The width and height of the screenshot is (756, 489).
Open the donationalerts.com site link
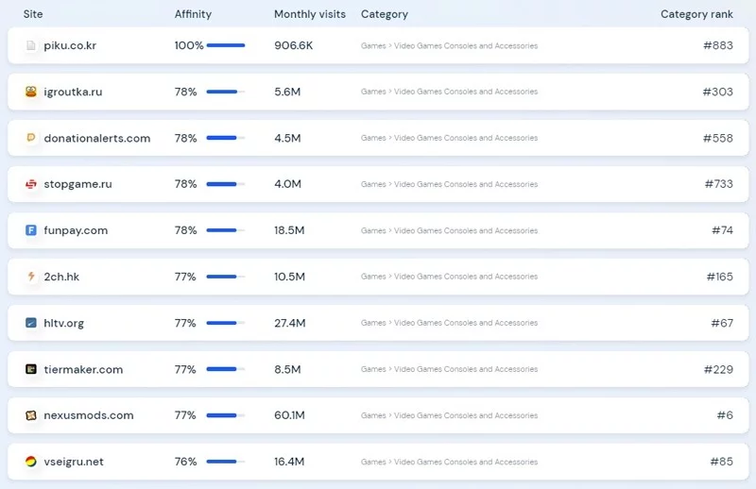[x=97, y=138]
